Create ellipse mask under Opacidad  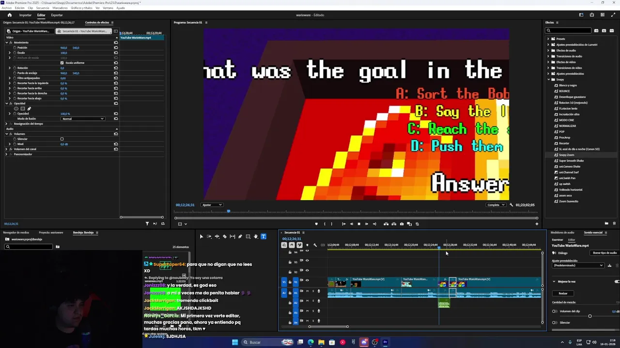(x=16, y=108)
